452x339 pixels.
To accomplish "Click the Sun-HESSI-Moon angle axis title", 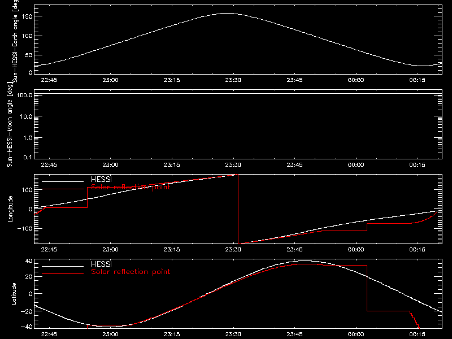I will coord(10,125).
